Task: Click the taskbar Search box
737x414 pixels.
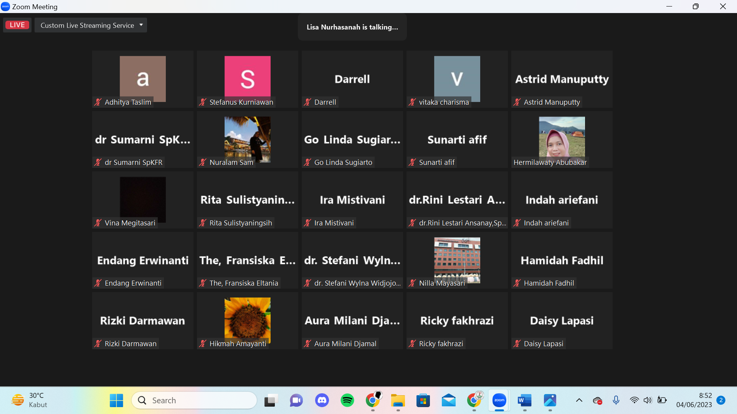Action: (x=194, y=401)
